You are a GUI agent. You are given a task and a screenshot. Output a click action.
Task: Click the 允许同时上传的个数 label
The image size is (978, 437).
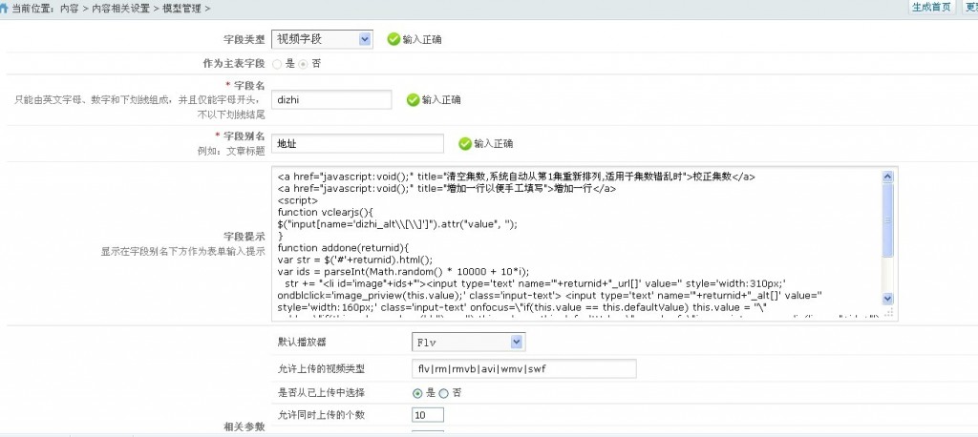click(x=321, y=415)
